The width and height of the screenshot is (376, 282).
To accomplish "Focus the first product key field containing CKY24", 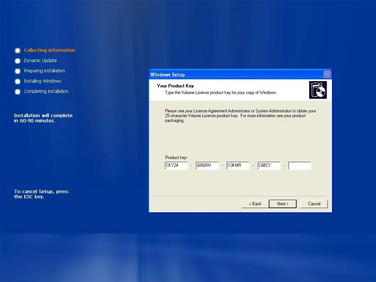I will (176, 166).
